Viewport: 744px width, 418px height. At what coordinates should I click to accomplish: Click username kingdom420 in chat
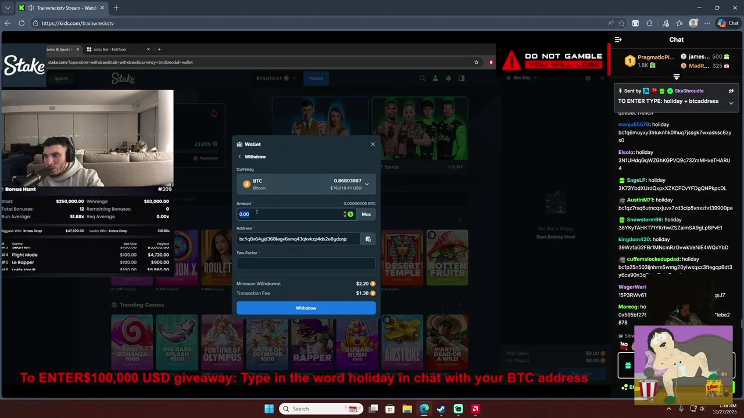coord(634,239)
